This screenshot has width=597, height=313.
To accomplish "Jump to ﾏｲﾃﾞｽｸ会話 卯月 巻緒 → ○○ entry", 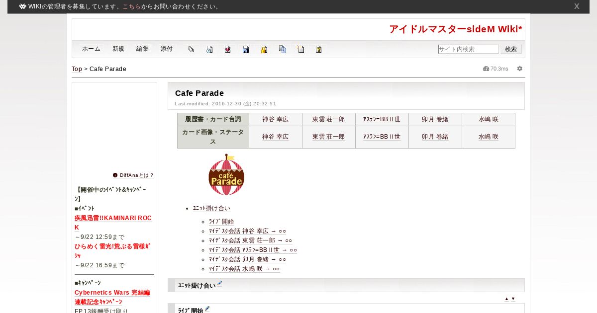I will pos(247,259).
